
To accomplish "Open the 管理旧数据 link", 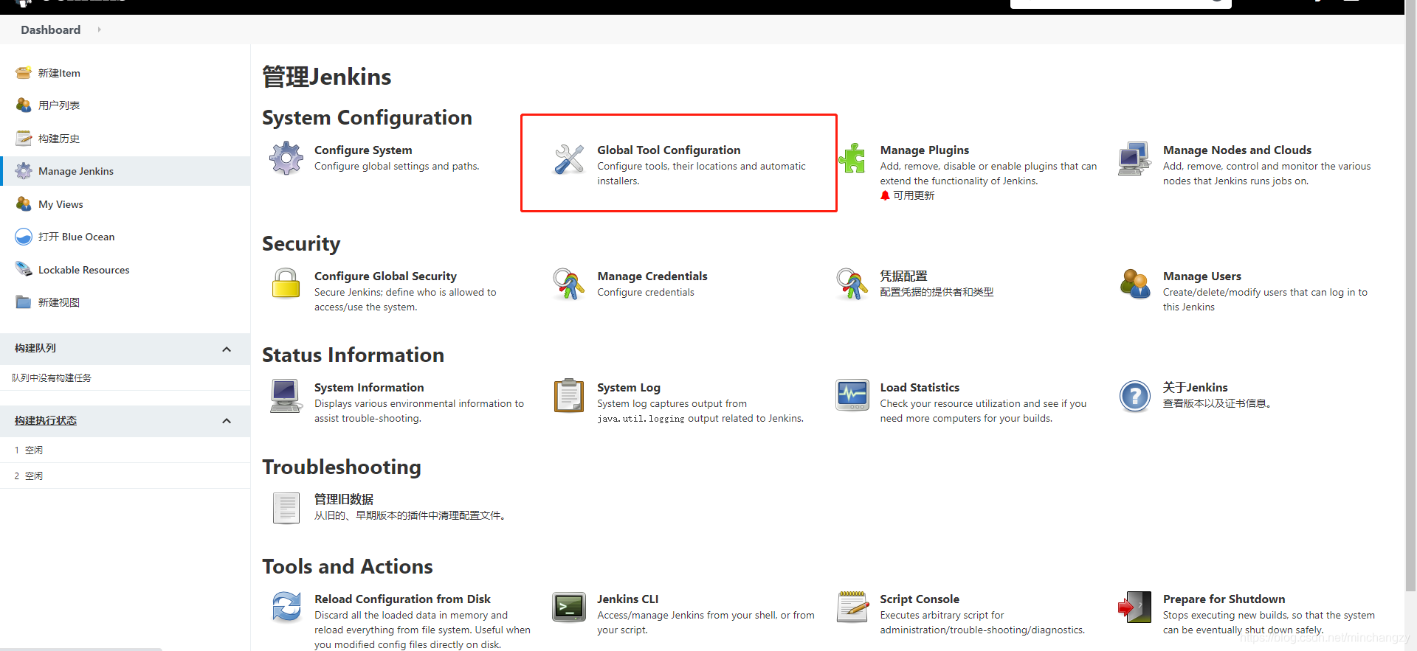I will point(344,499).
